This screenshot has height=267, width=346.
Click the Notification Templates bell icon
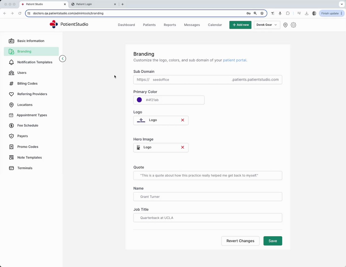(11, 62)
